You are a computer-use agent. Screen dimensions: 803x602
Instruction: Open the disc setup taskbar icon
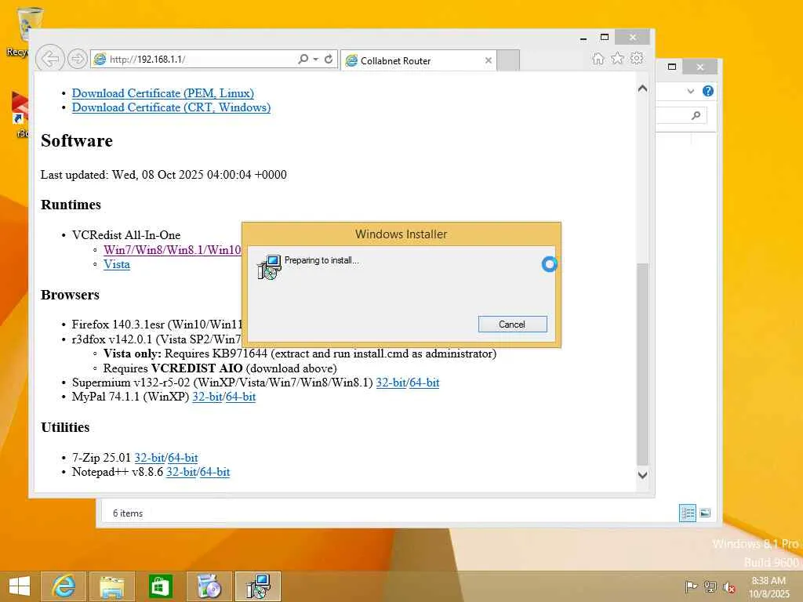click(x=209, y=586)
